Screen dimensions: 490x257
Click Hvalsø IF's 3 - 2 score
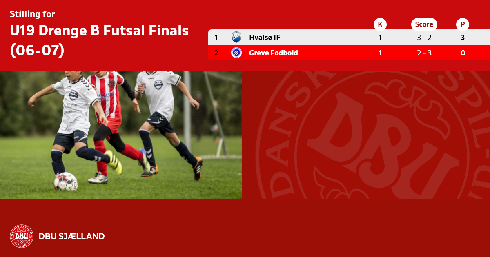coord(424,38)
